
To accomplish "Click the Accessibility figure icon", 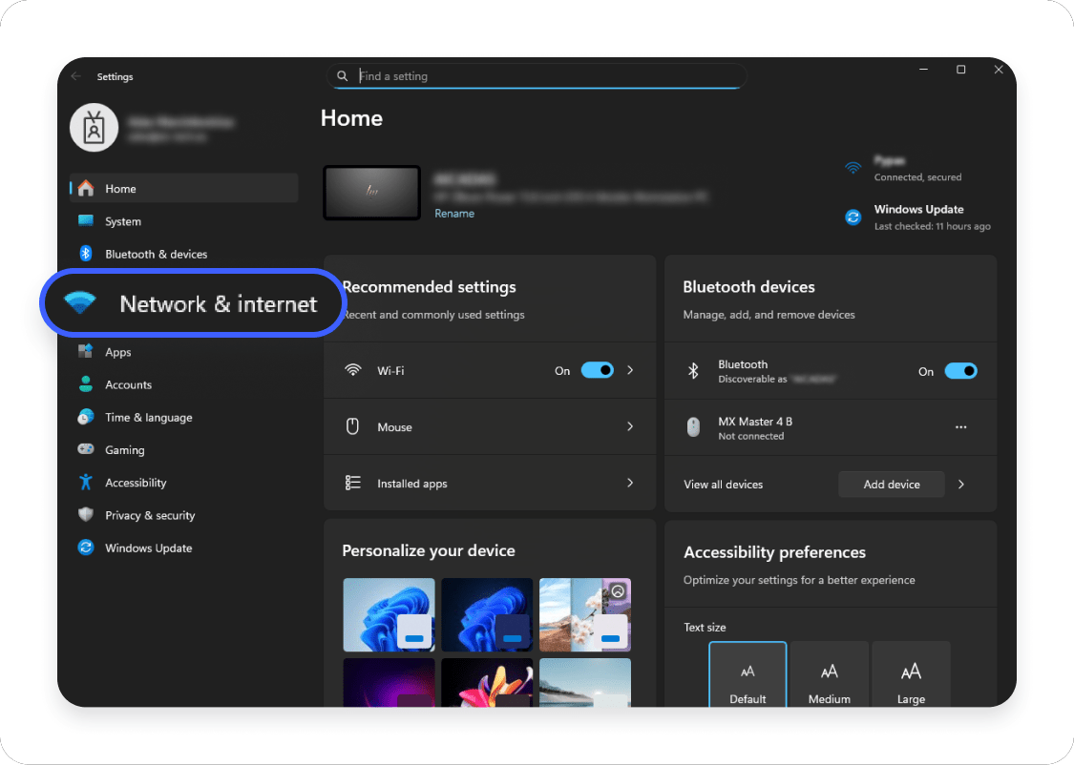I will [x=86, y=482].
